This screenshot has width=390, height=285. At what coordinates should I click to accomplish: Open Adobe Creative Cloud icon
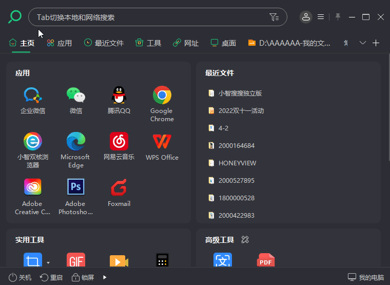[x=33, y=187]
